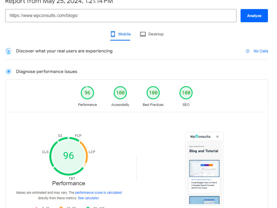Click the Crawl Budget article image in preview
The width and height of the screenshot is (277, 208).
[204, 168]
